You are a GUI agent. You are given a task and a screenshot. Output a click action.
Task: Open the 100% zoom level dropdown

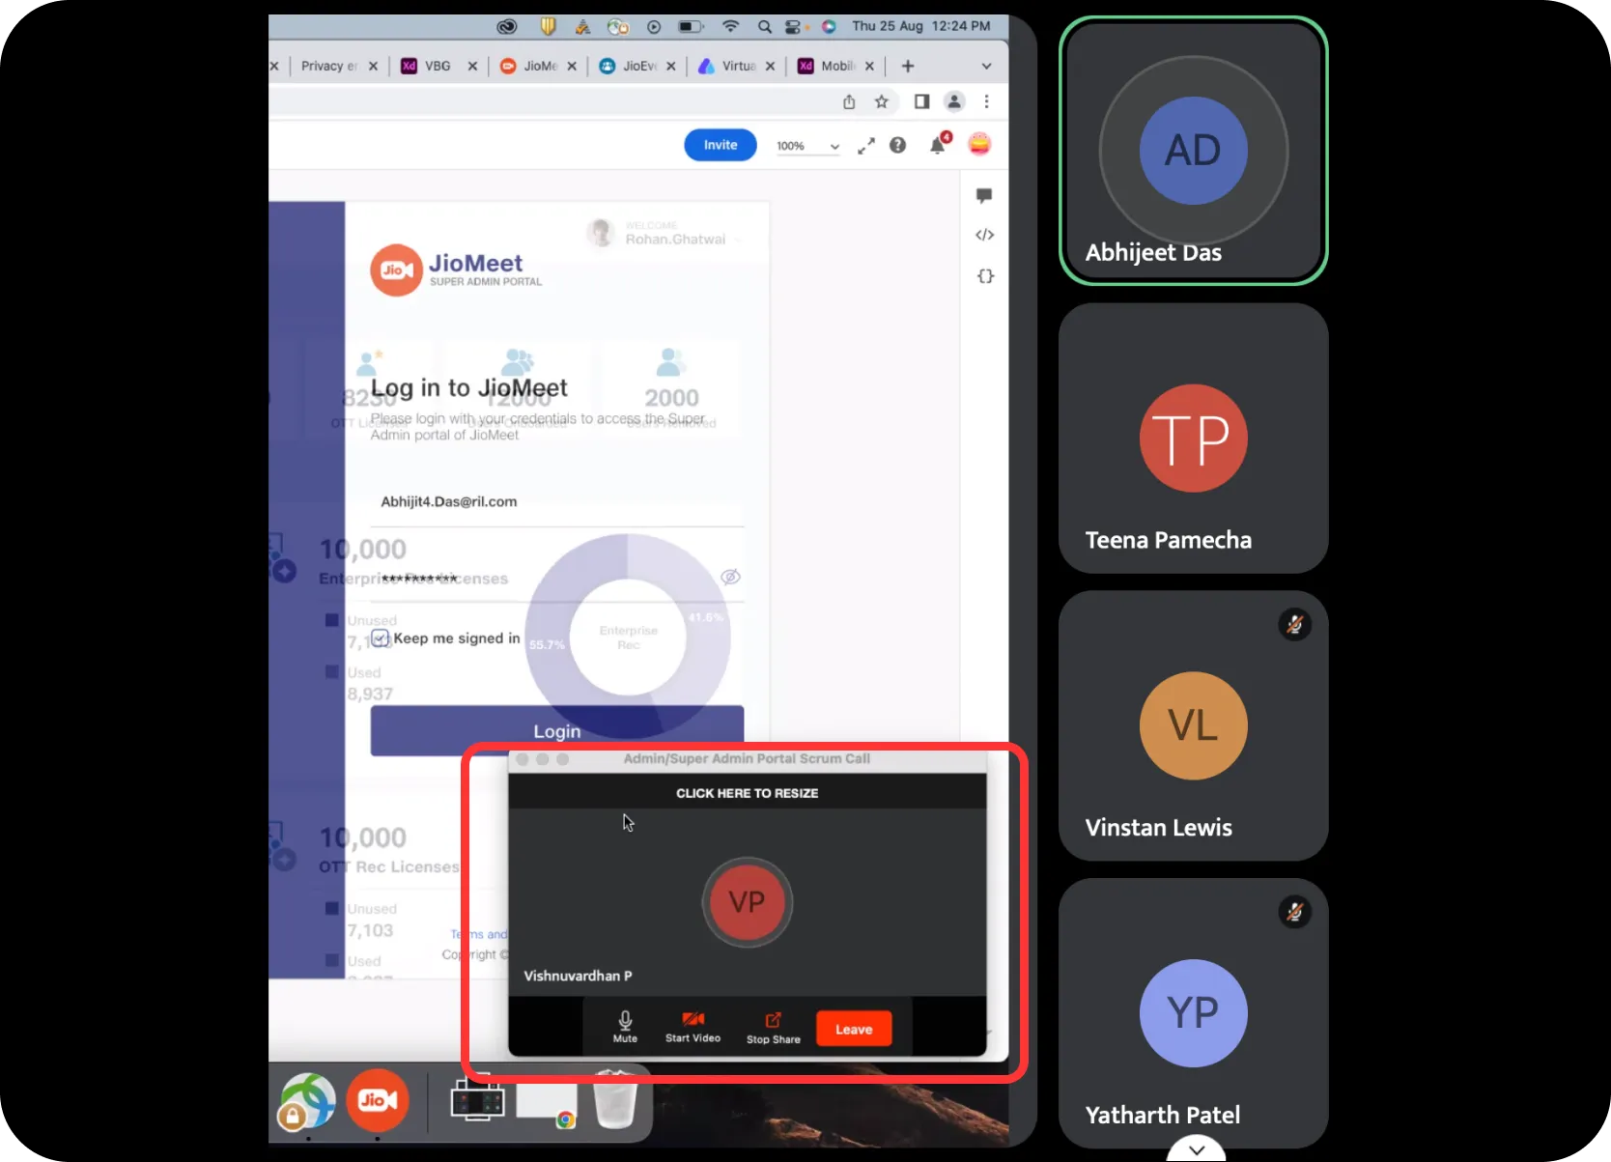click(x=807, y=146)
